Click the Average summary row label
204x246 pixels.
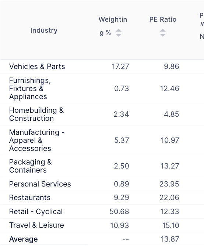click(x=24, y=239)
